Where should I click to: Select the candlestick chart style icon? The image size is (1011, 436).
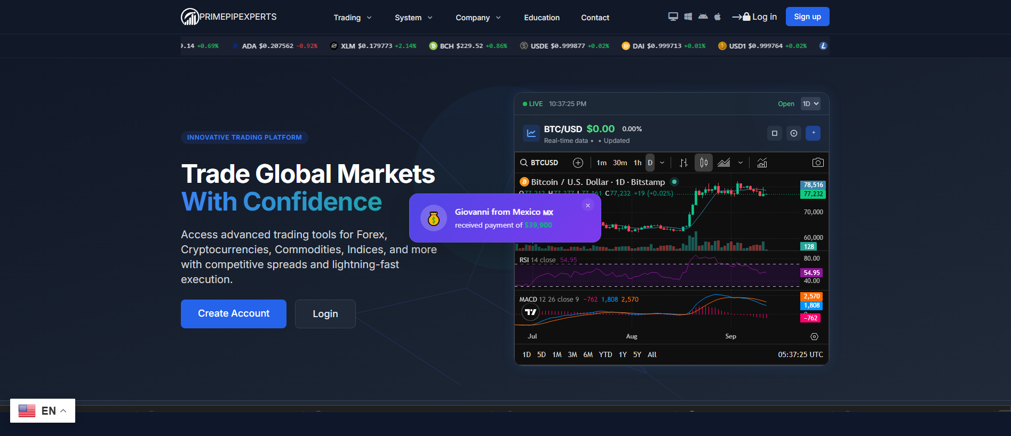coord(704,163)
